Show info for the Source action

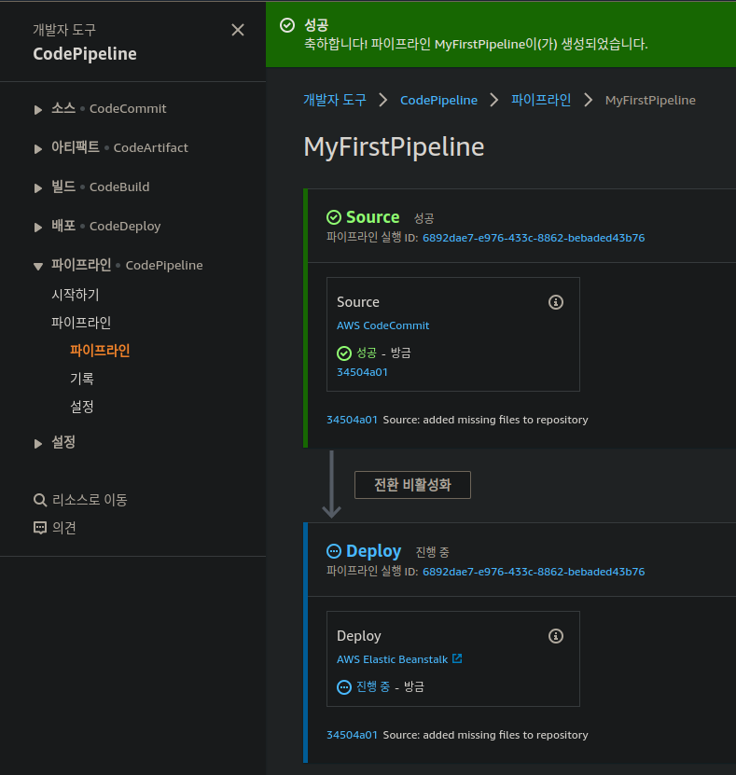coord(556,302)
